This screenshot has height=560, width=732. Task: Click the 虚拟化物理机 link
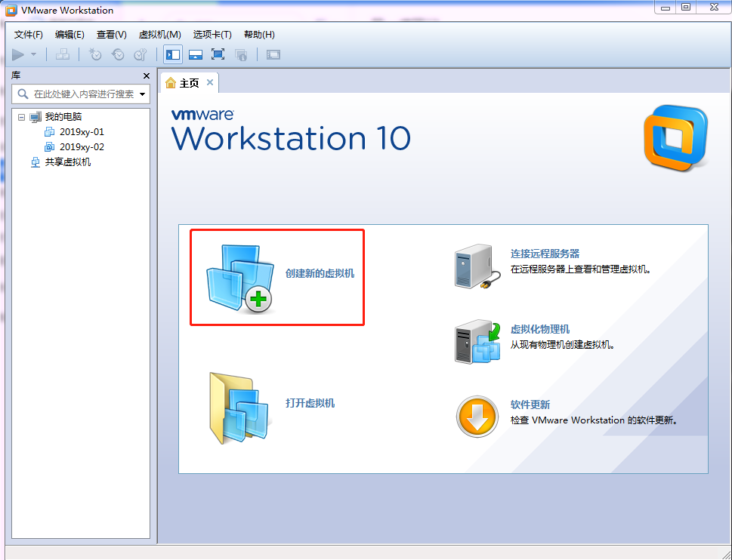point(540,330)
